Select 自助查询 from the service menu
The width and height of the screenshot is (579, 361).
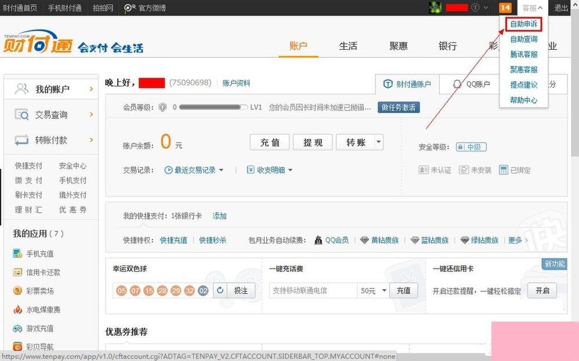click(524, 39)
